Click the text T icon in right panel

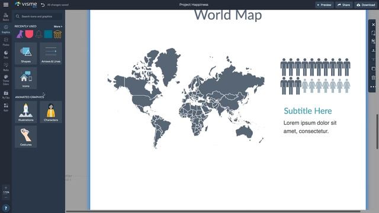coord(373,59)
